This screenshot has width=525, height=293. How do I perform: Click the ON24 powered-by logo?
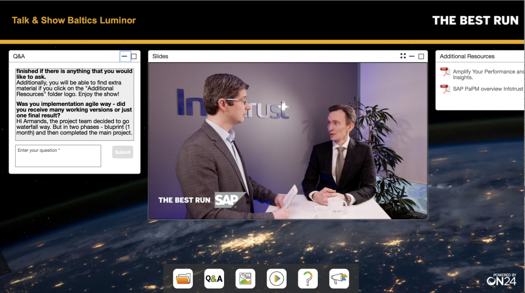(x=501, y=280)
